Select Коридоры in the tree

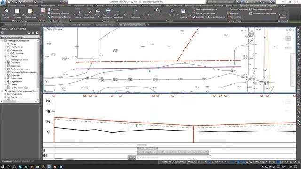coord(15,75)
